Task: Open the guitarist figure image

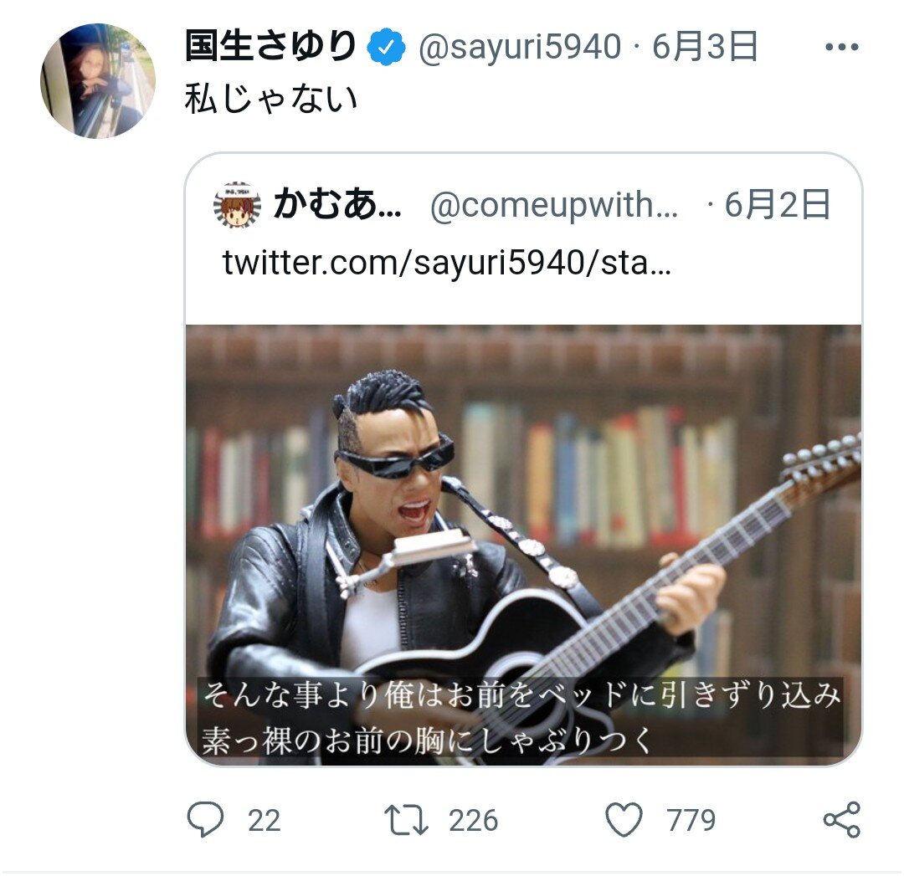Action: (x=523, y=545)
